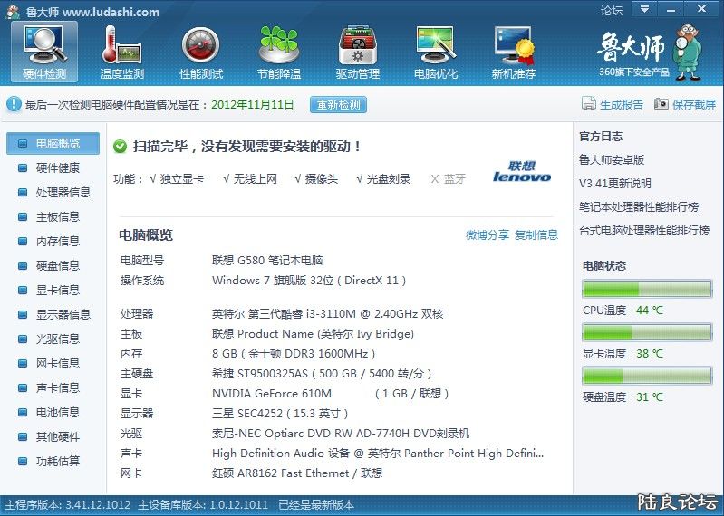
Task: Click the 复制信息 copy info link
Action: 536,235
